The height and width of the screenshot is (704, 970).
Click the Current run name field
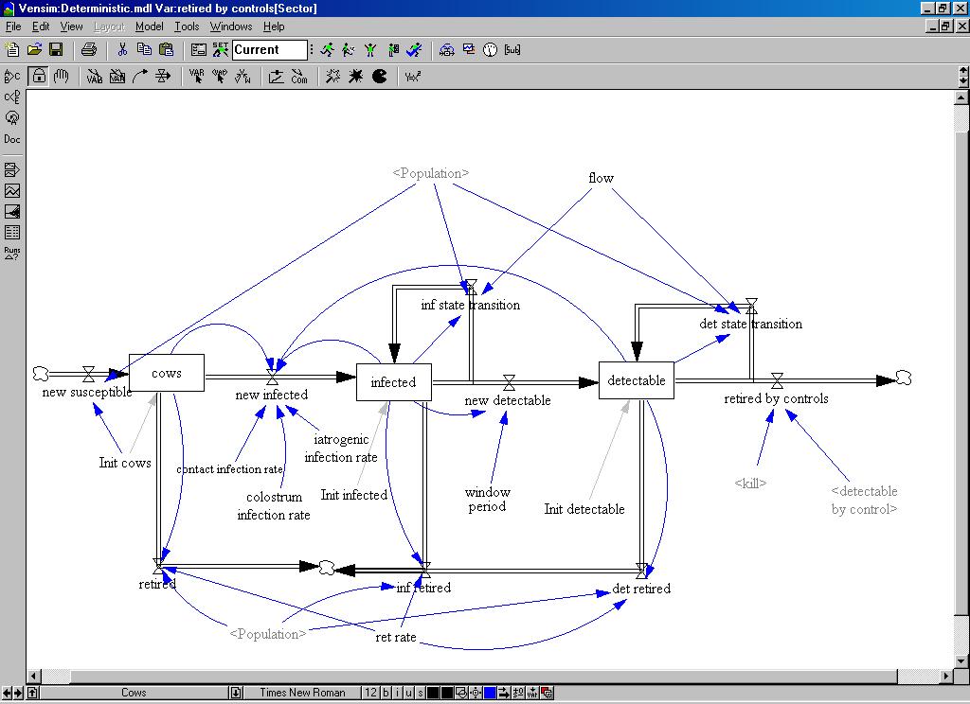pyautogui.click(x=269, y=50)
